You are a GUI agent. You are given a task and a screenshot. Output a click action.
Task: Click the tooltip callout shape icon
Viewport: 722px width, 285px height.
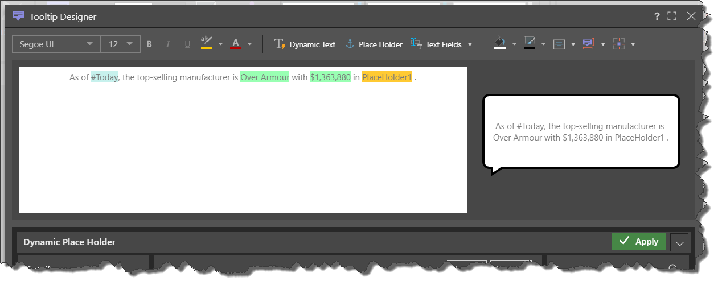click(588, 44)
